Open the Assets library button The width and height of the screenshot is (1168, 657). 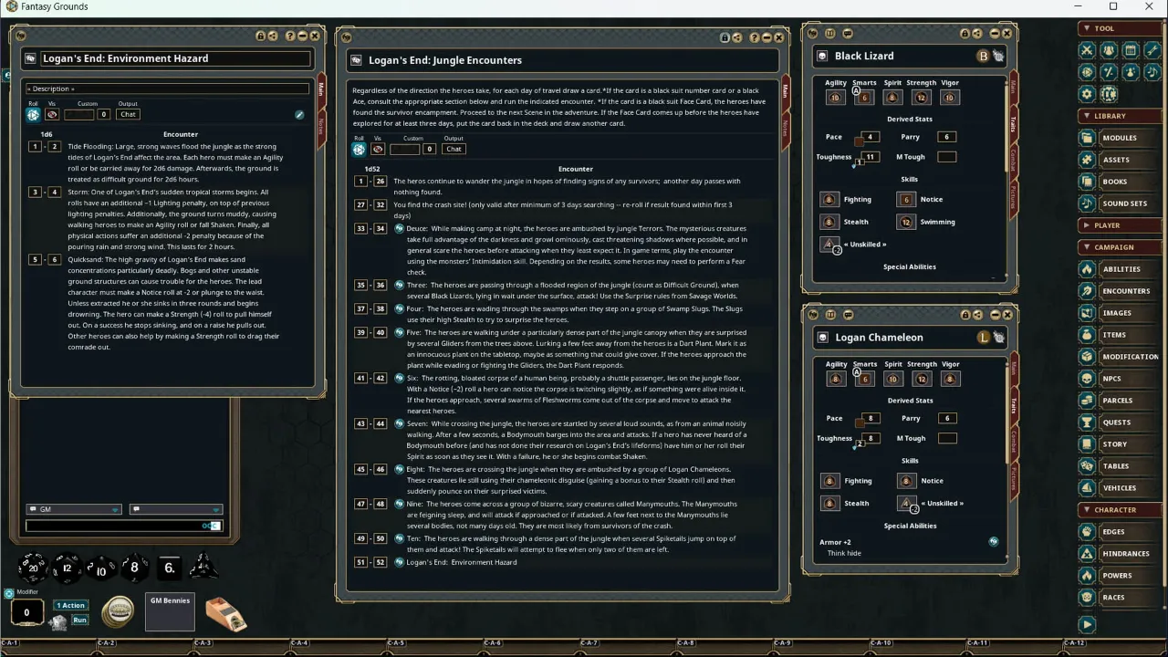(1121, 160)
